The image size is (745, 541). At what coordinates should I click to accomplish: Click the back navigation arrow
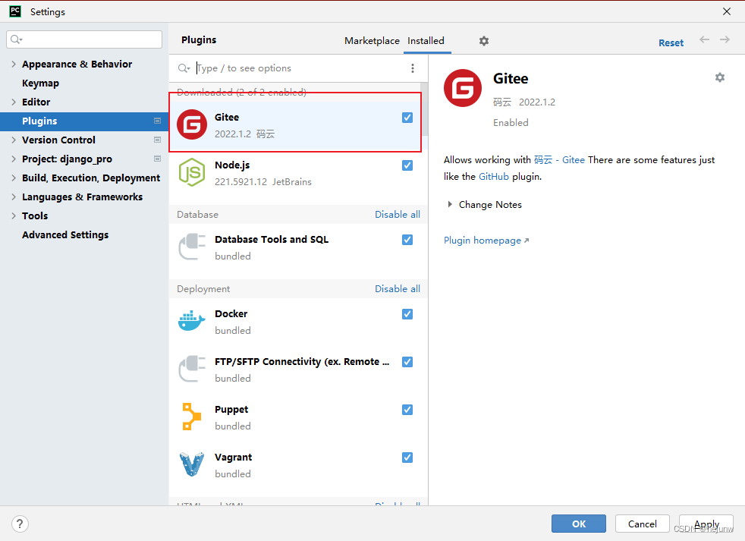pyautogui.click(x=704, y=40)
